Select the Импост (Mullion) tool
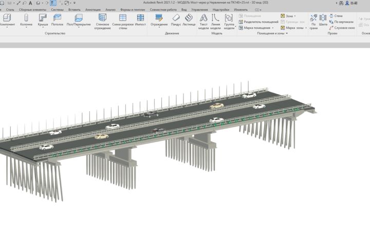Viewport: 370px width, 247px height. click(140, 20)
